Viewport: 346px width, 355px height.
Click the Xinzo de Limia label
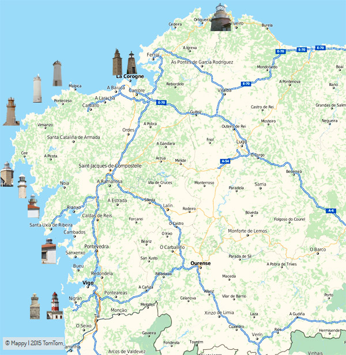(x=219, y=313)
